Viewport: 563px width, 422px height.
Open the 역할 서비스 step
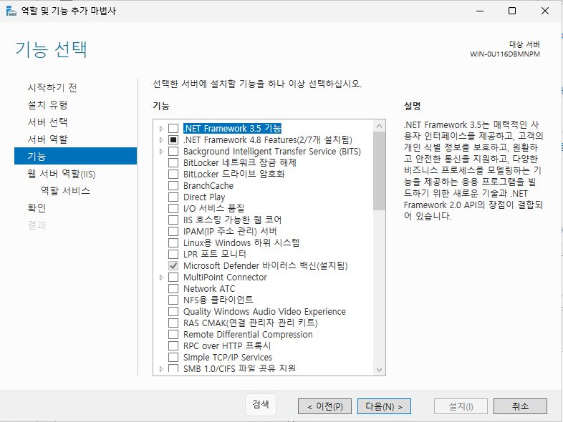[x=65, y=191]
